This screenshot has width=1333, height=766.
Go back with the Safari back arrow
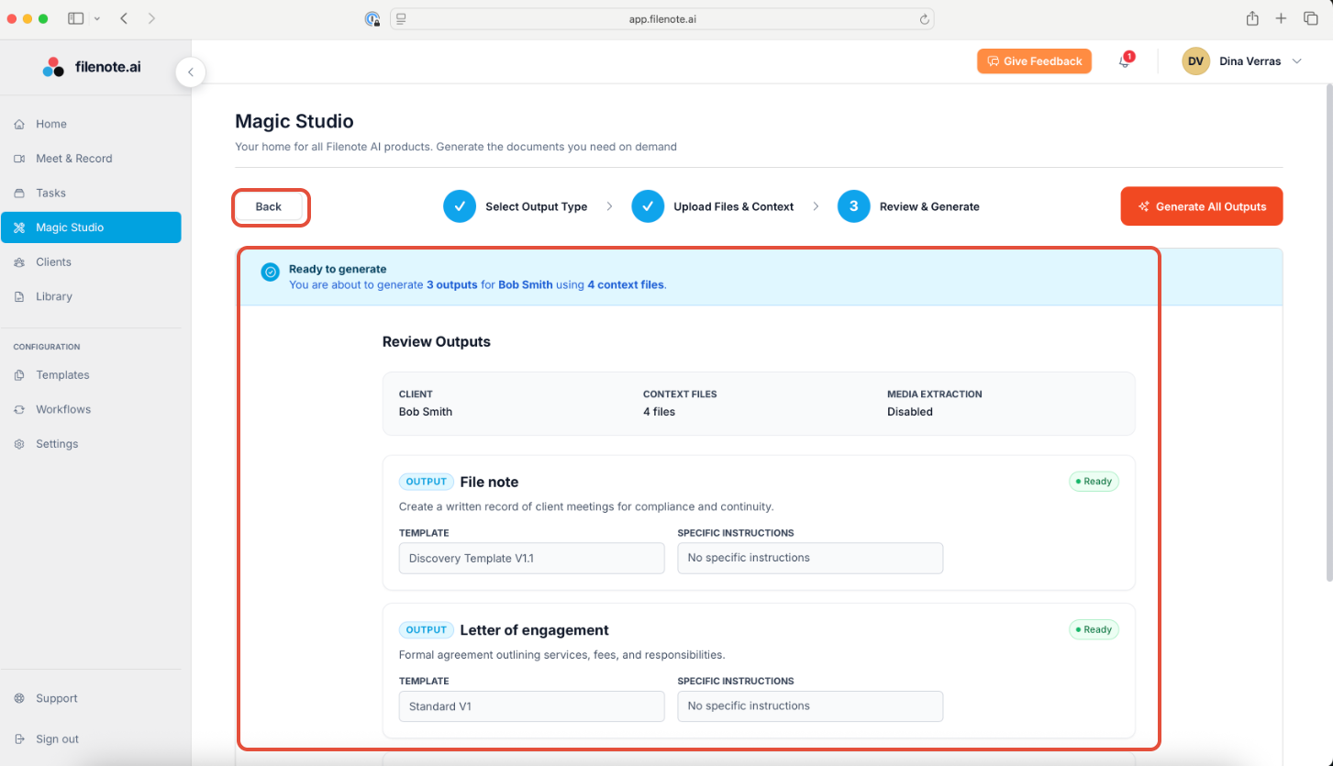[x=124, y=18]
